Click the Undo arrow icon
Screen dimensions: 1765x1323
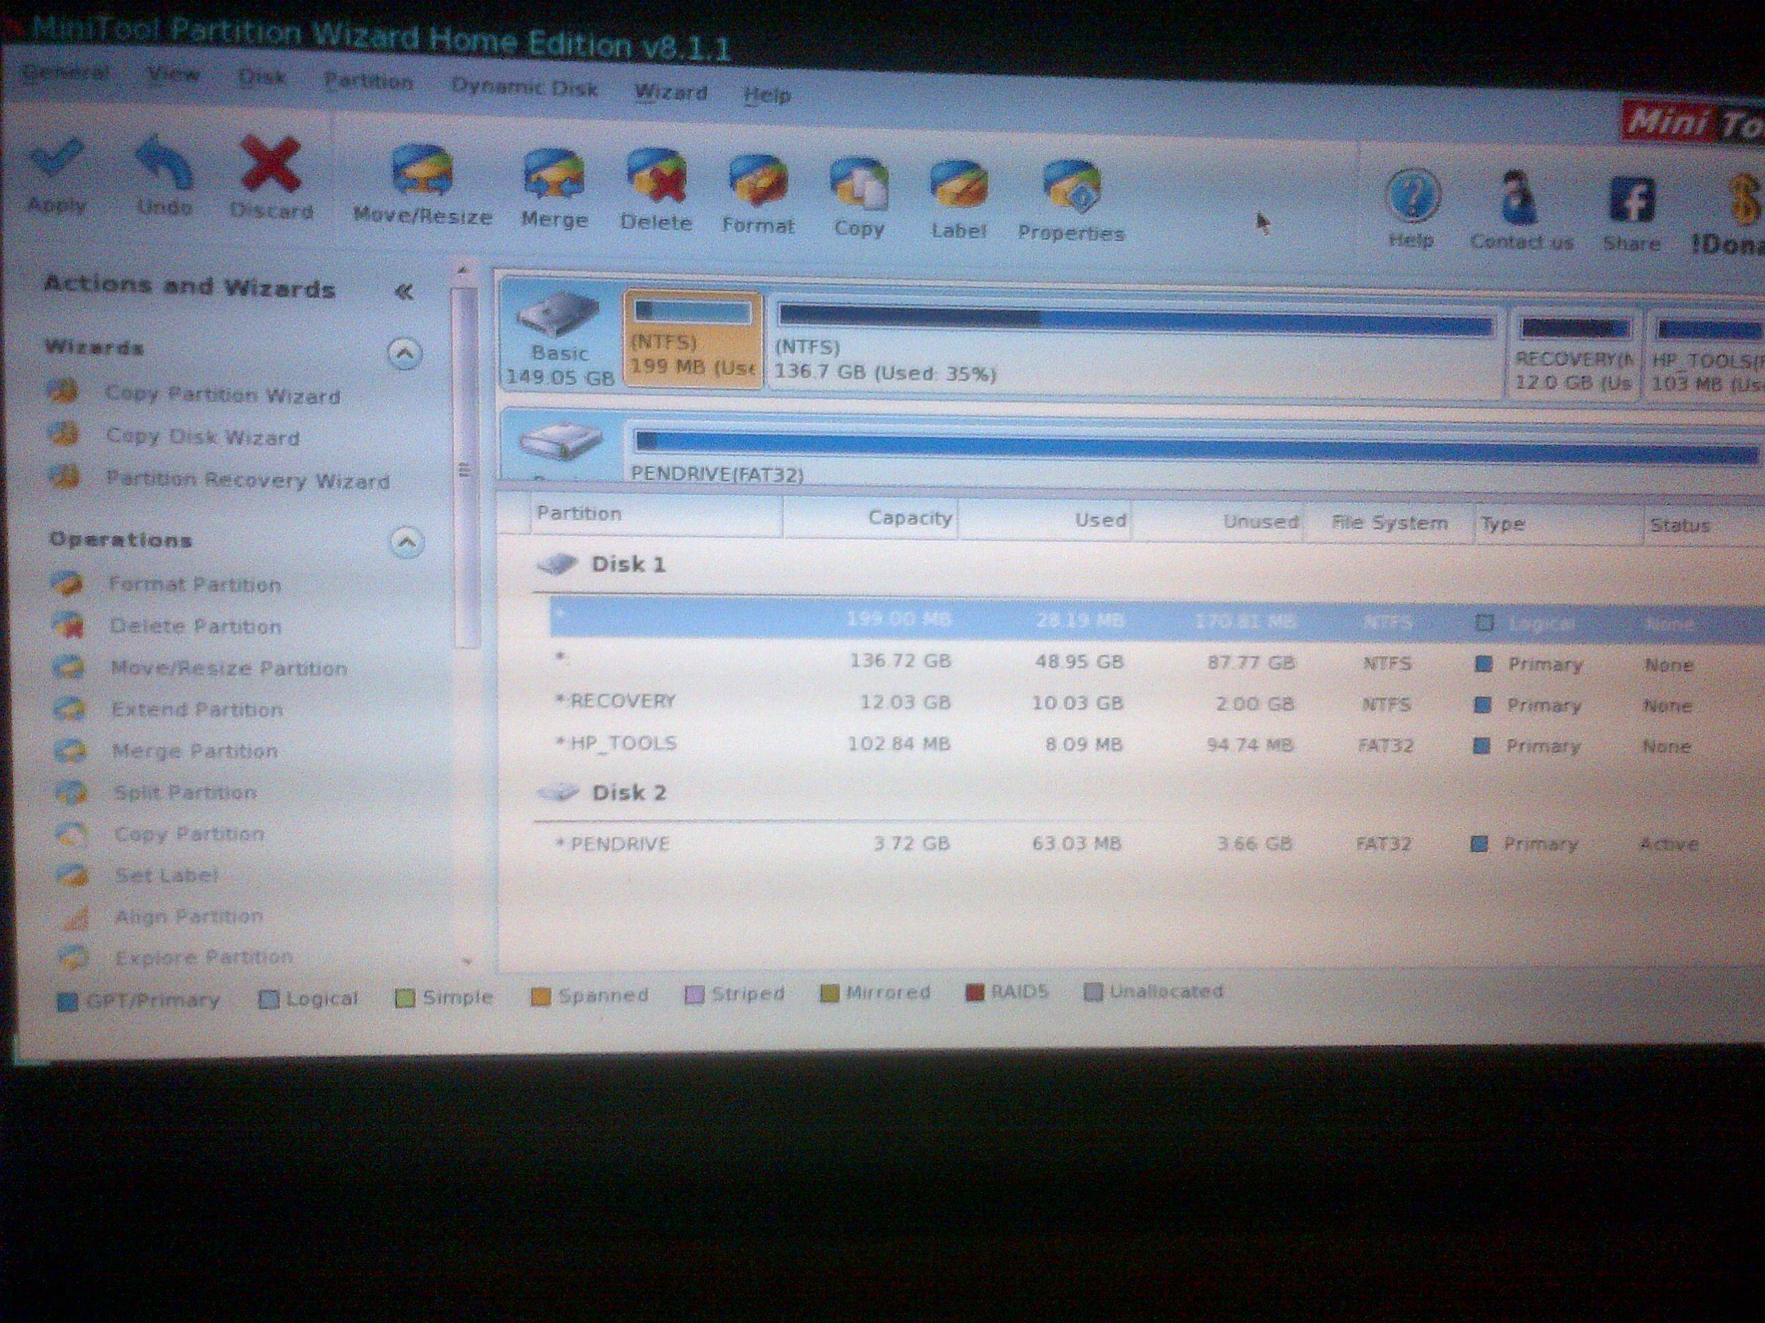tap(163, 163)
